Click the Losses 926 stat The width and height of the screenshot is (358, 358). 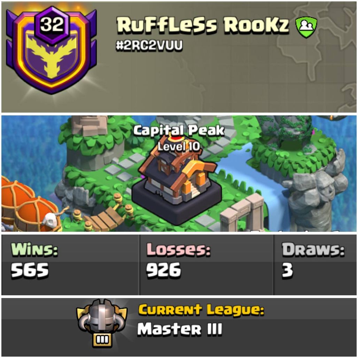tap(178, 260)
